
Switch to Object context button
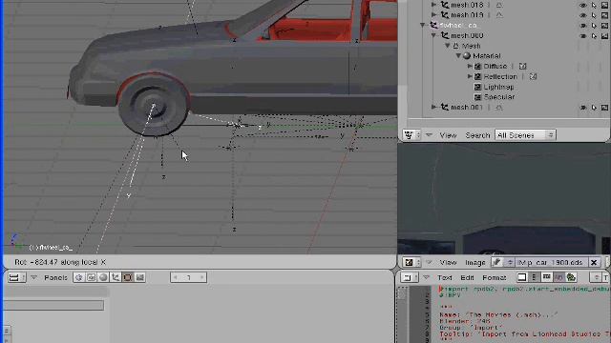click(x=116, y=277)
